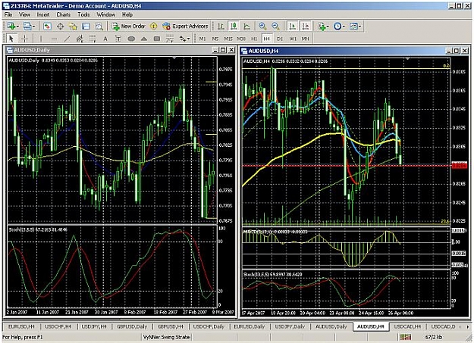Viewport: 474px width, 343px height.
Task: Set timeframe to MN
Action: pos(306,39)
